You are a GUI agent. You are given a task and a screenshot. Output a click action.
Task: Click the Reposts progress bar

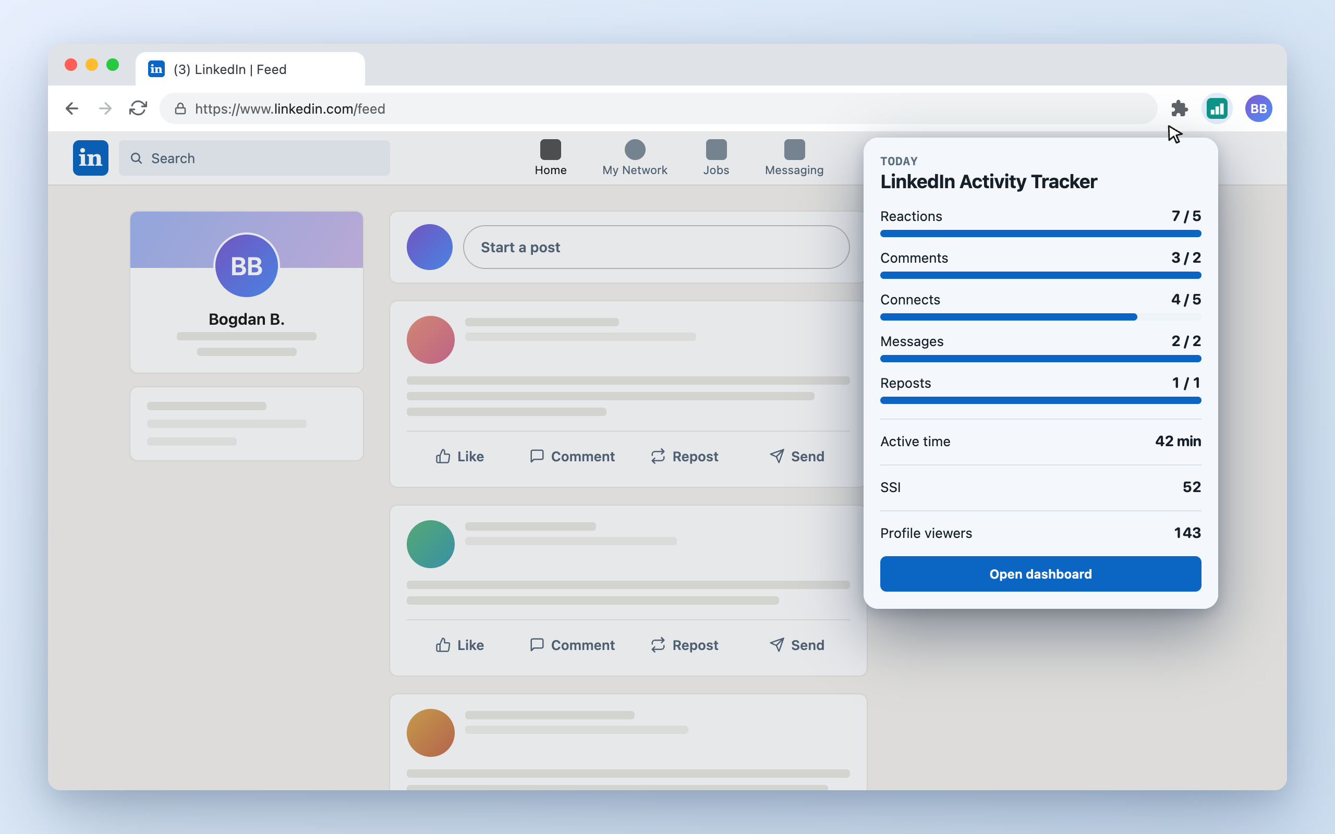click(x=1040, y=400)
